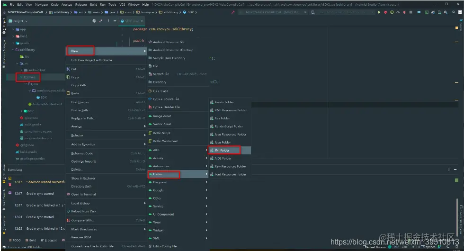Viewport: 464px width, 251px height.
Task: Click the SDK class breadcrumb
Action: [188, 12]
